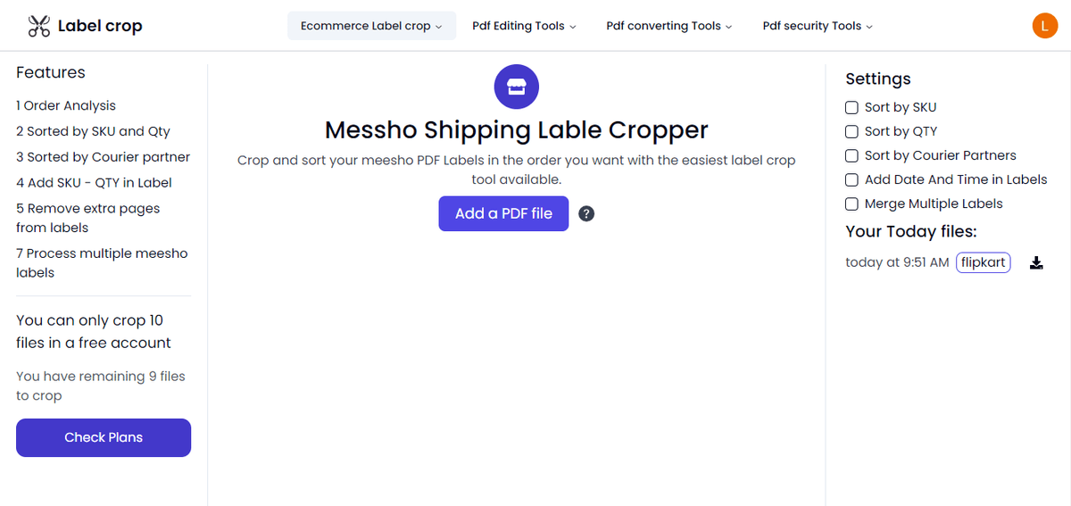Screen dimensions: 1071x506
Task: Open the question mark help icon
Action: (x=586, y=213)
